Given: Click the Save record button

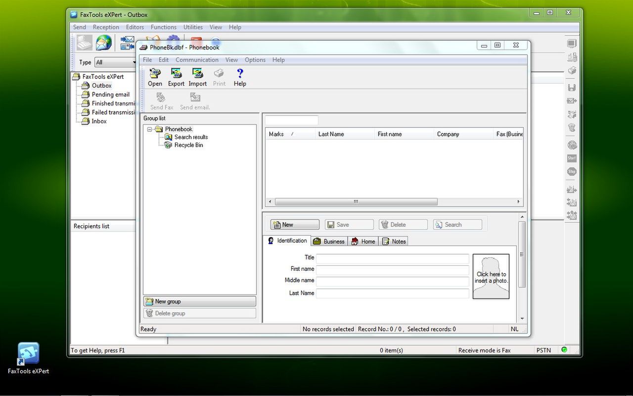Looking at the screenshot, I should [349, 225].
